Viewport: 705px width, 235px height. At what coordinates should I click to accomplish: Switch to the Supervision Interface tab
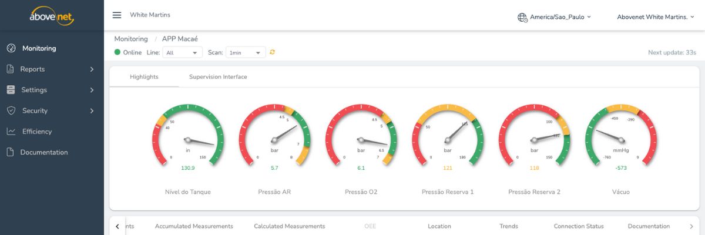(218, 77)
